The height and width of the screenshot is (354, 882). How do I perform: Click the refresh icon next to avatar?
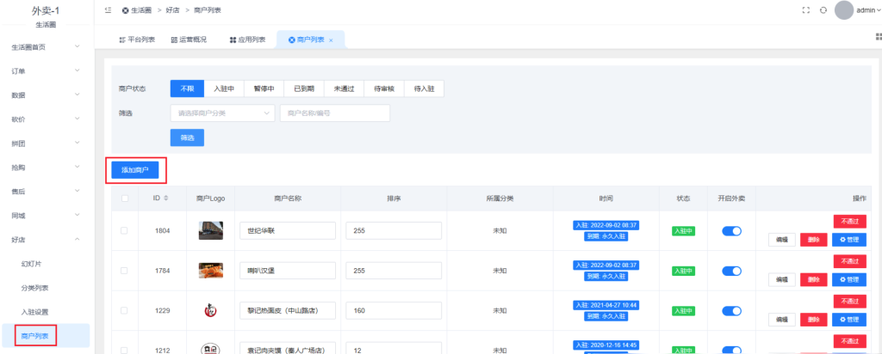pos(823,10)
